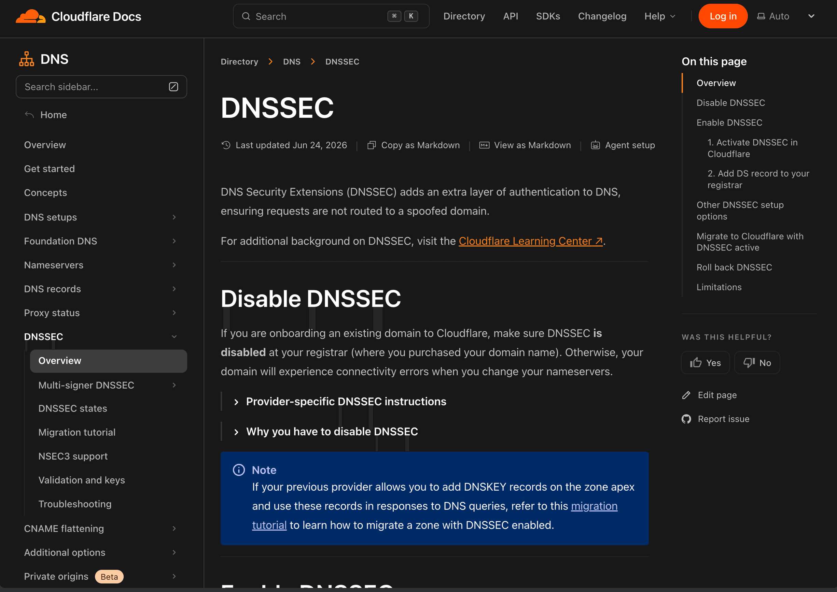This screenshot has width=837, height=592.
Task: Click the external link arrow on Learning Center
Action: coord(599,241)
